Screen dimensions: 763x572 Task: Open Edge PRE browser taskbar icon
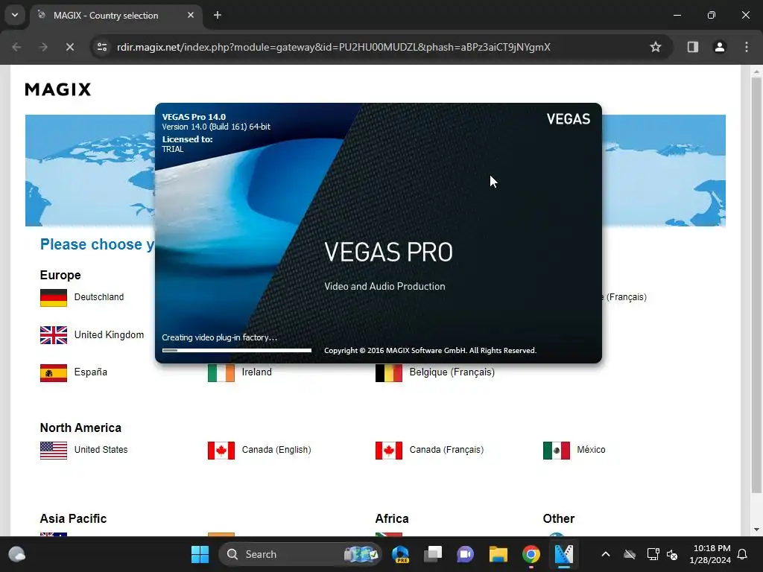point(400,554)
